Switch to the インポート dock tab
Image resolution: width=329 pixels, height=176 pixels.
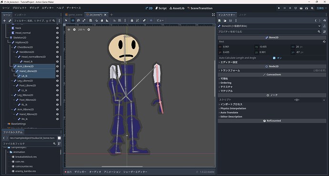20,15
